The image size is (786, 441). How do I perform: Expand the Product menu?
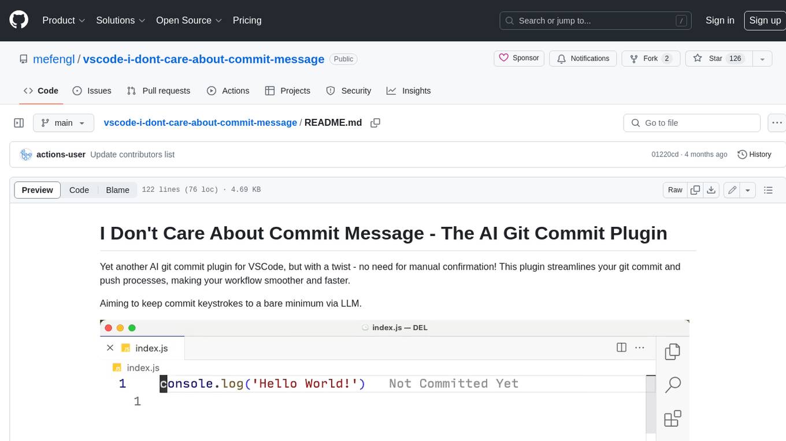pos(64,20)
